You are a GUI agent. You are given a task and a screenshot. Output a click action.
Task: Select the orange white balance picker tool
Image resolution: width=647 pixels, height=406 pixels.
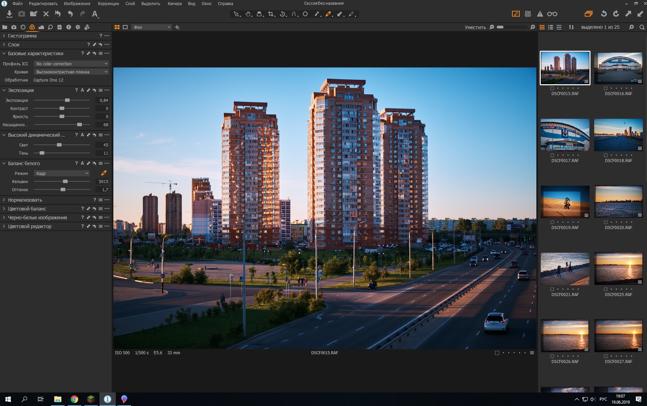click(328, 14)
